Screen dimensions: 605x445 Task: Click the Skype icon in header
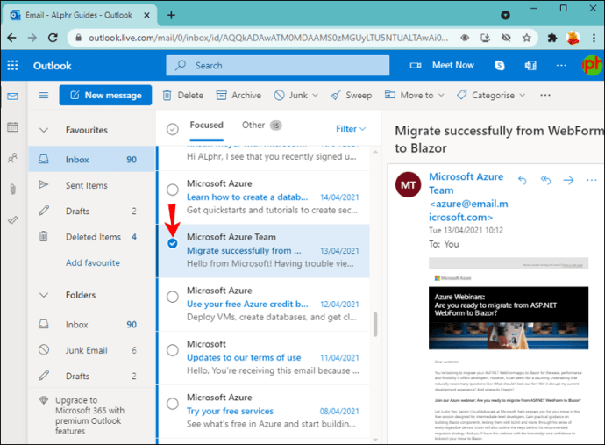(500, 65)
